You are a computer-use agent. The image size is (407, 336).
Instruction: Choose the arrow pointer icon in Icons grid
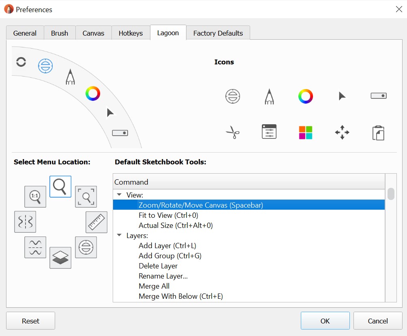click(x=342, y=96)
